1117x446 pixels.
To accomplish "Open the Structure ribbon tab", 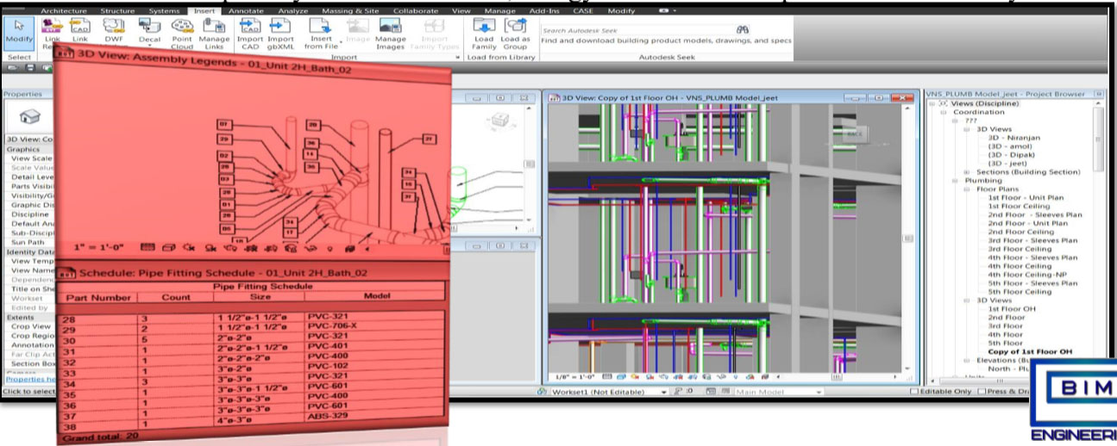I will 119,10.
